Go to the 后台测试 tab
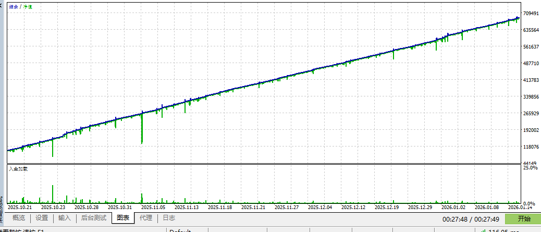 [x=93, y=218]
